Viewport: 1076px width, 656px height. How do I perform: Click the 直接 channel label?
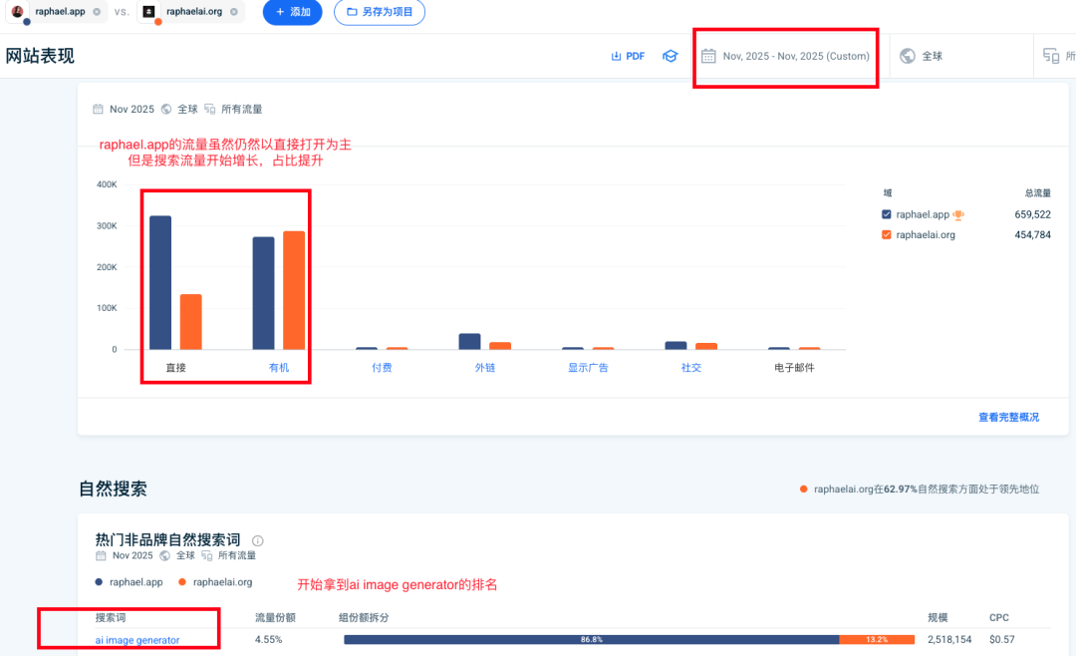pos(175,368)
